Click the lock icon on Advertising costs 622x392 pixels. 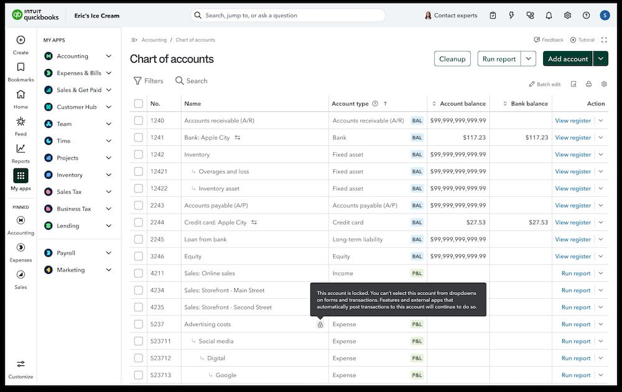(320, 325)
